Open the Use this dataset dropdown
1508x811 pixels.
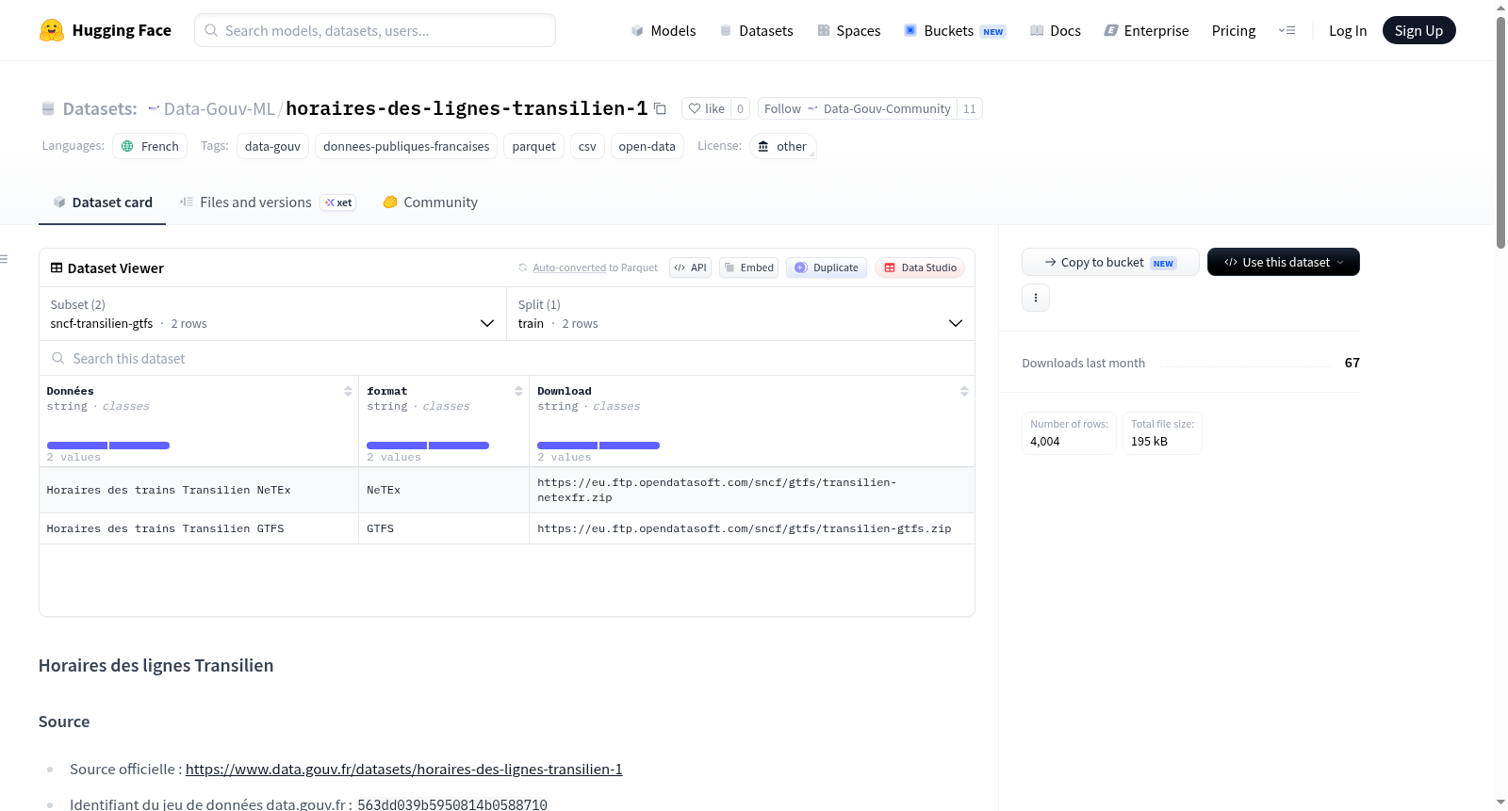pyautogui.click(x=1283, y=262)
